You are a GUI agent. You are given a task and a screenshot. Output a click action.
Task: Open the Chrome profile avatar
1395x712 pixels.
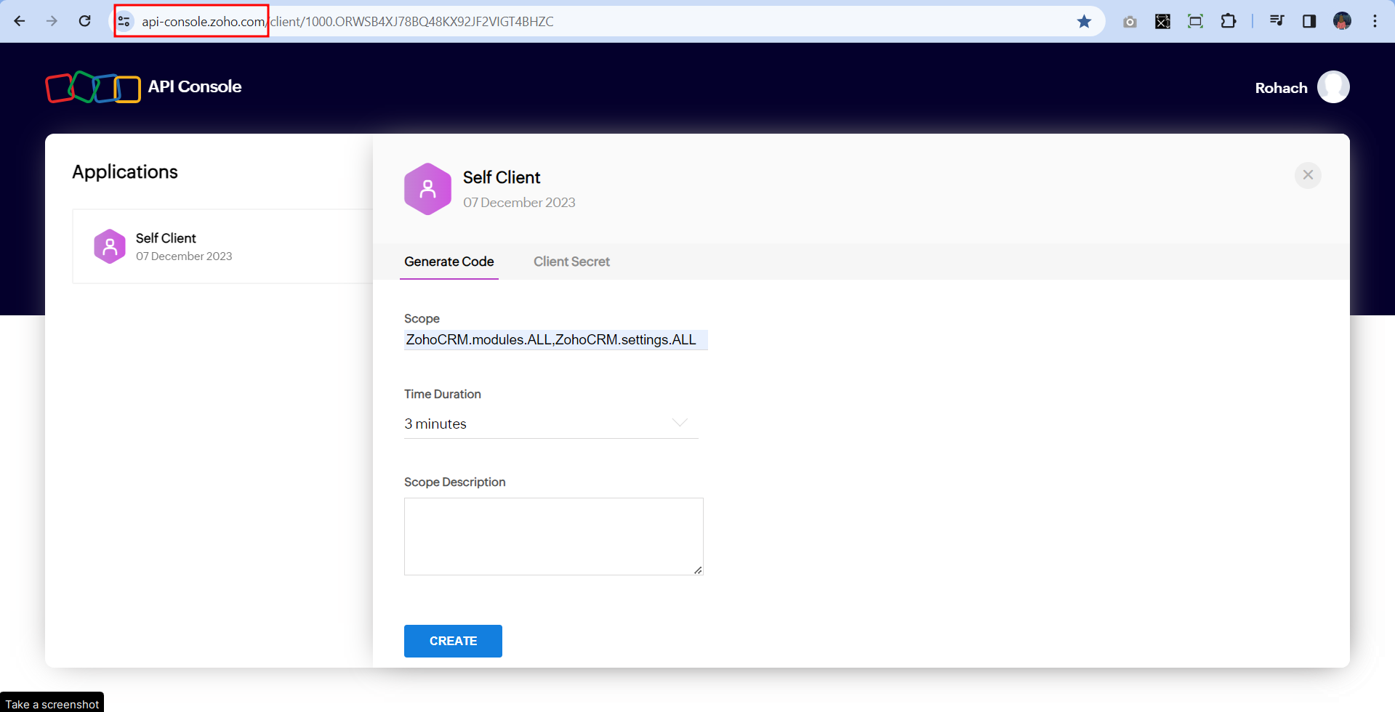[x=1342, y=21]
